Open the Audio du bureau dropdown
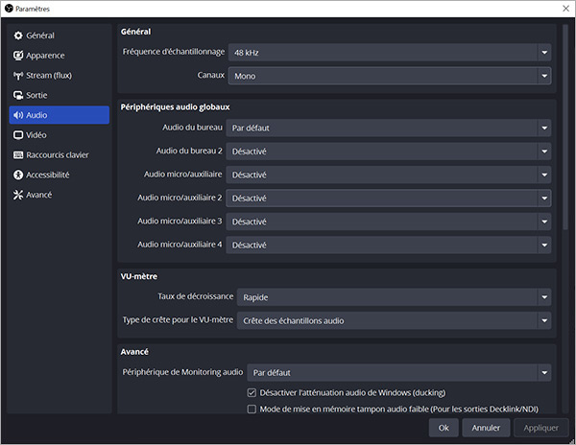 388,128
